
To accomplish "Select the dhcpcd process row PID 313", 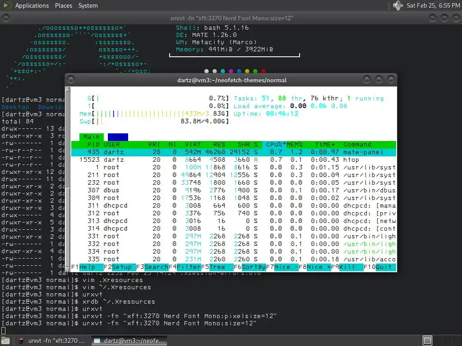I will pos(234,221).
